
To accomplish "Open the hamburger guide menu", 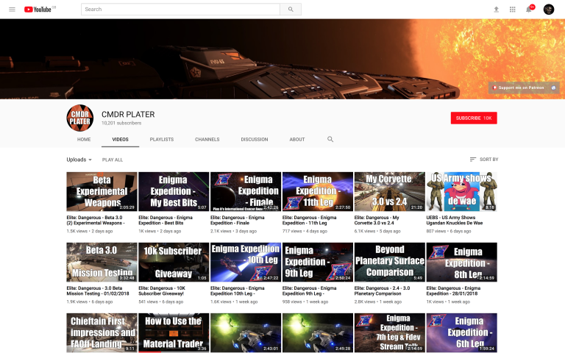I will [12, 10].
